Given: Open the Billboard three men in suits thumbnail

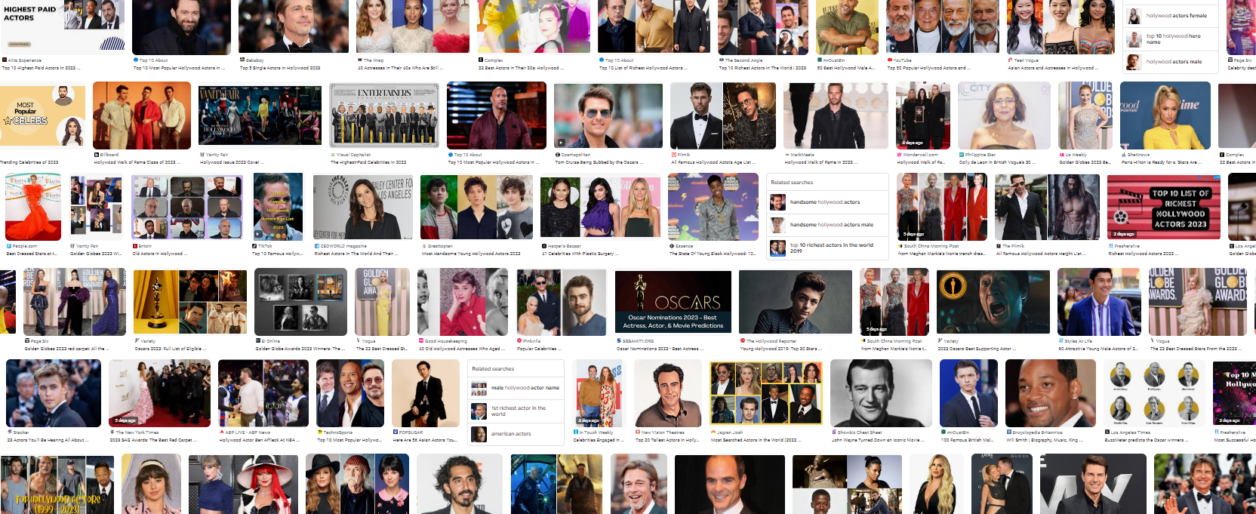Looking at the screenshot, I should tap(141, 115).
